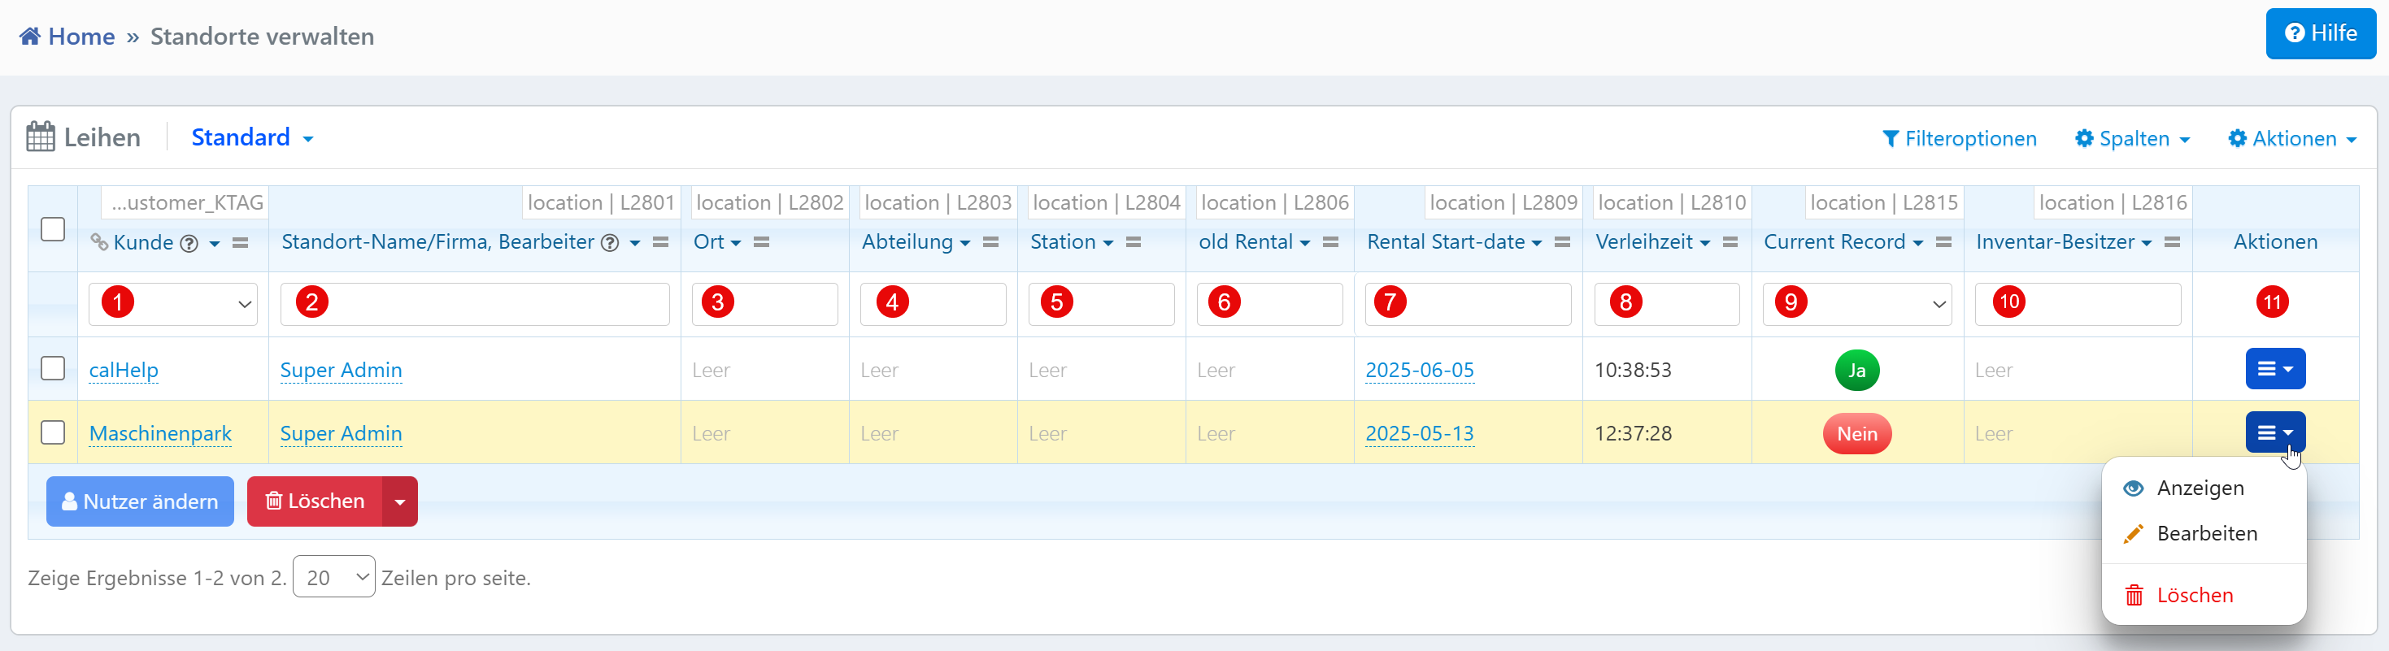
Task: Open the Maschinenpark customer link
Action: (x=160, y=433)
